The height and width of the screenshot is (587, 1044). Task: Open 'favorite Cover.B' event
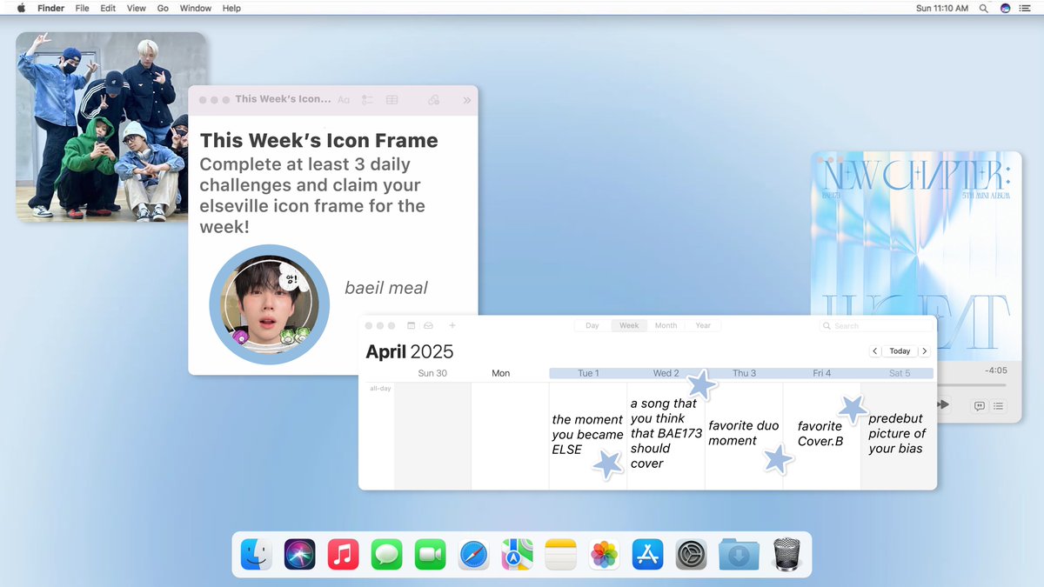[820, 433]
